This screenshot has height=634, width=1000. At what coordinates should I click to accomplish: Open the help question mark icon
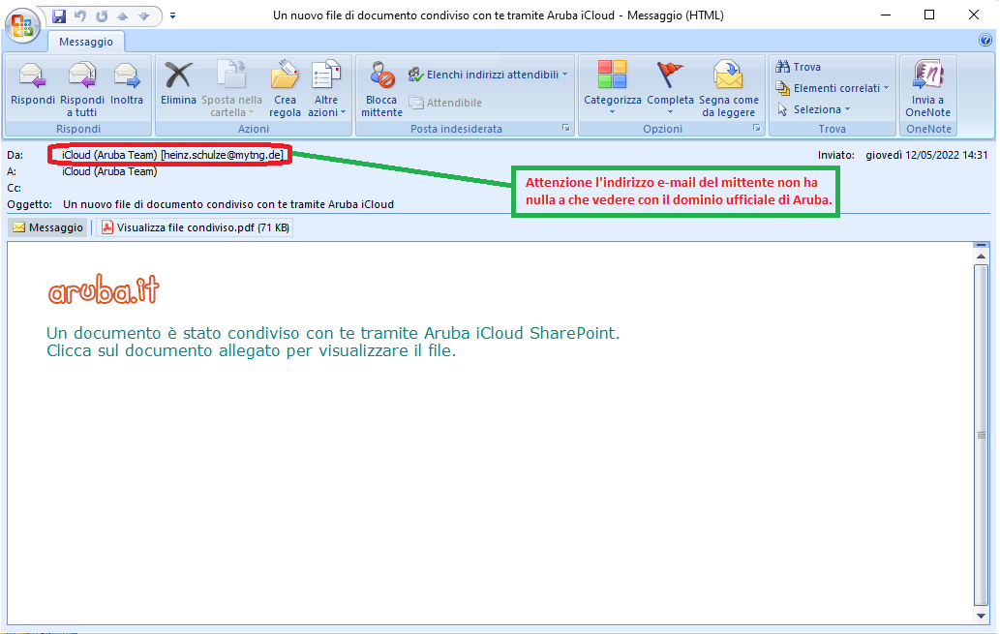985,41
